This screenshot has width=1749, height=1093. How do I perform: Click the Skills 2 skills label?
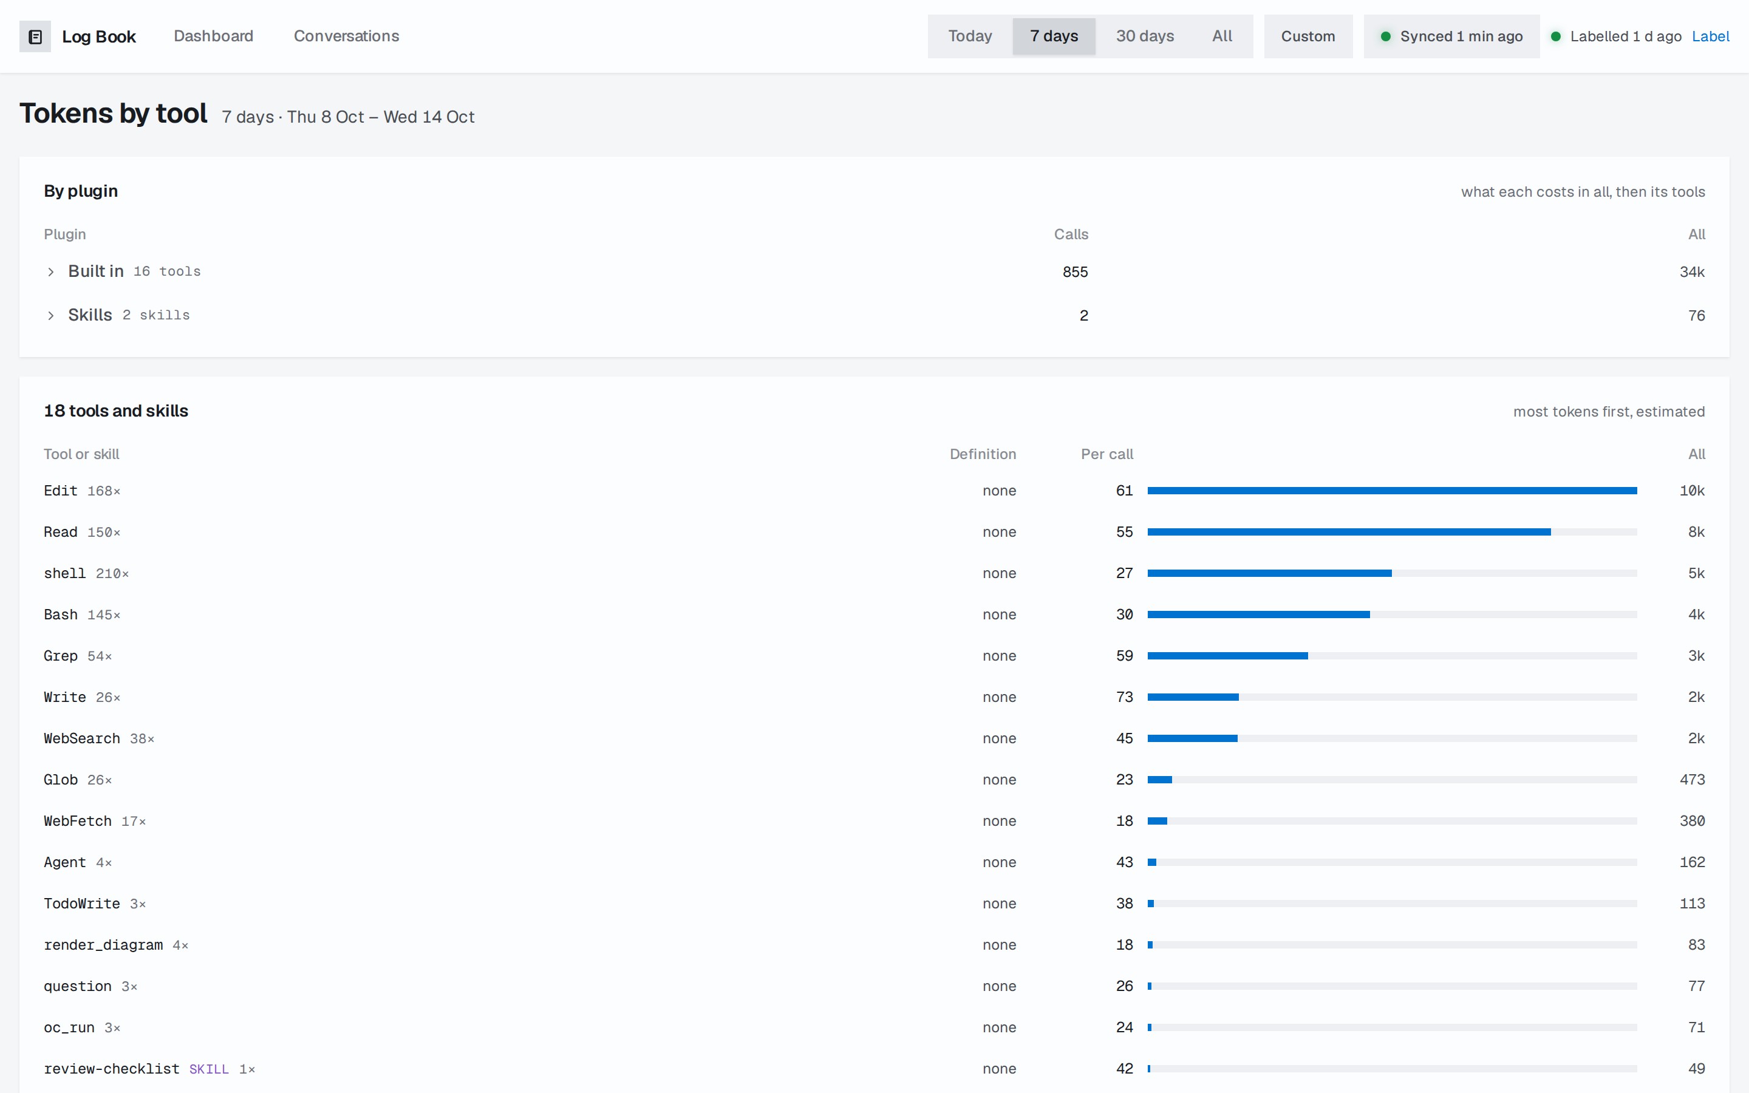pyautogui.click(x=129, y=315)
